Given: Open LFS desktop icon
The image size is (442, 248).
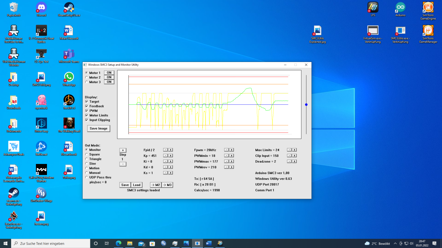Looking at the screenshot, I should tap(373, 10).
